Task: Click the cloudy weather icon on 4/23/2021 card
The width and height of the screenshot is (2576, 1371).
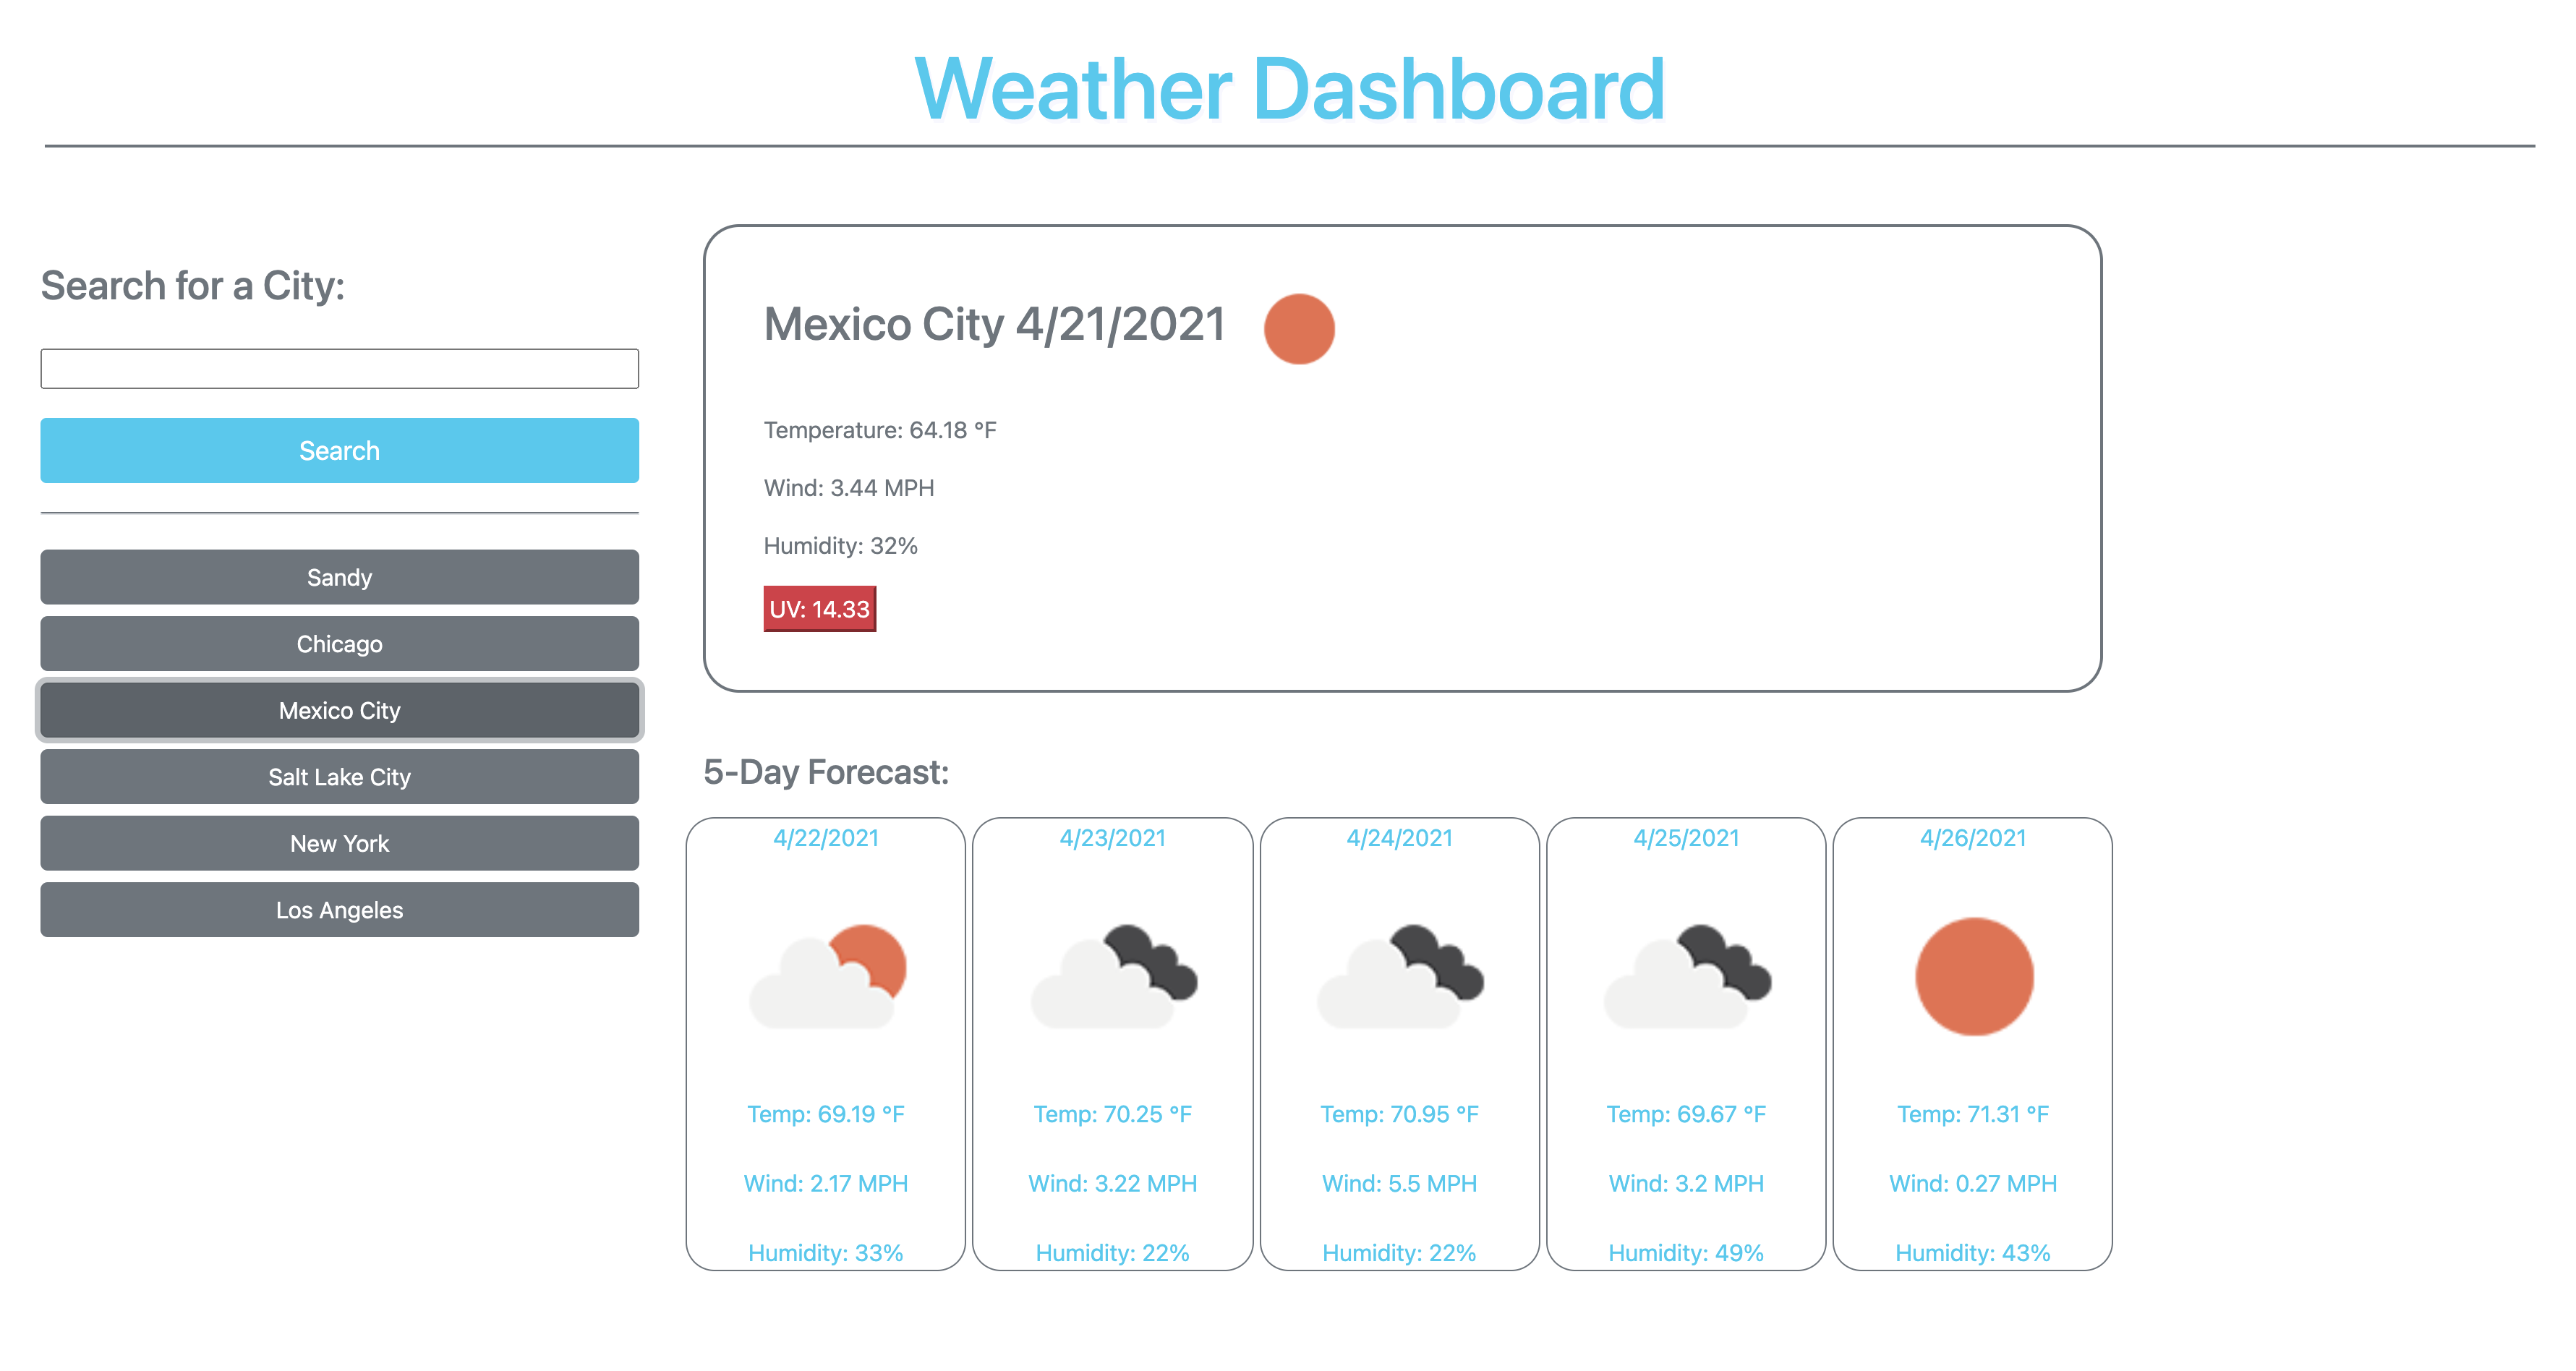Action: coord(1113,978)
